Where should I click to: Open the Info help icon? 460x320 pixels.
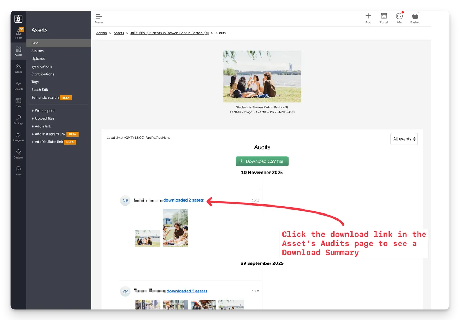point(18,169)
